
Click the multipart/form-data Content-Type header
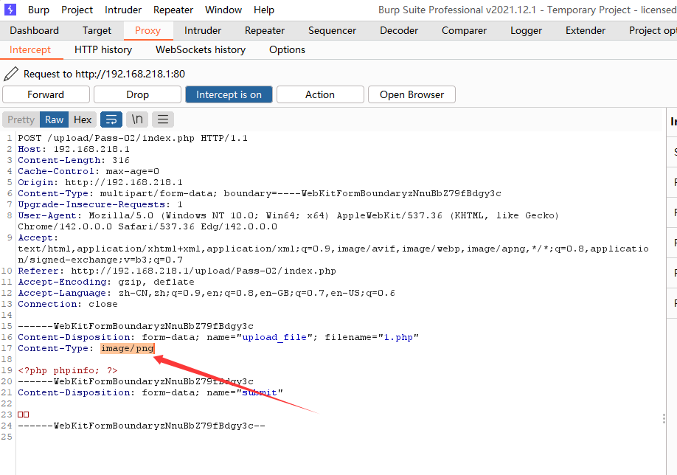point(260,193)
